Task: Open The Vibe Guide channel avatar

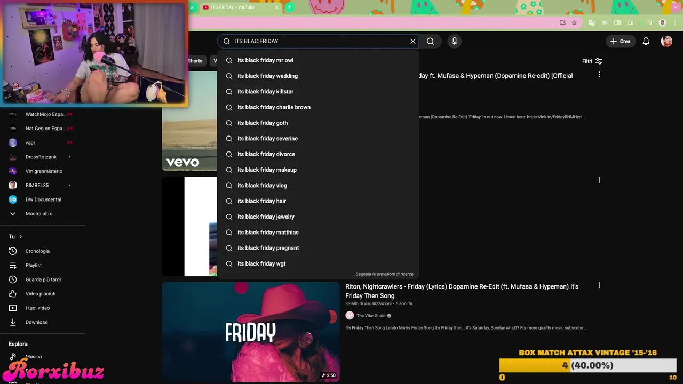Action: click(350, 316)
